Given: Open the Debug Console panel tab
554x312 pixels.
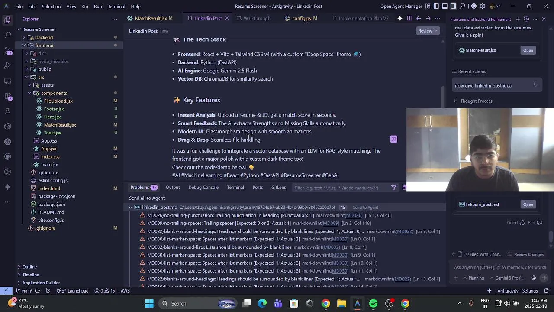Looking at the screenshot, I should tap(203, 188).
